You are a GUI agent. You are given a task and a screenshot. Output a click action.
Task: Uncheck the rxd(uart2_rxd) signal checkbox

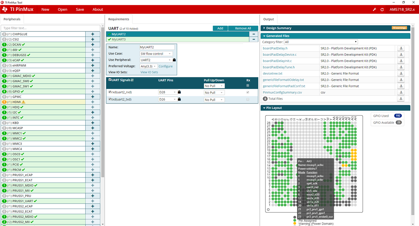point(110,92)
